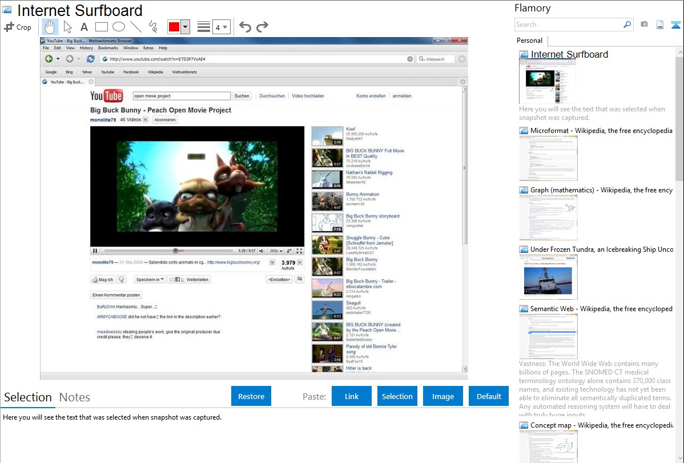Open the Speichern in dropdown
The height and width of the screenshot is (463, 684).
tap(150, 280)
